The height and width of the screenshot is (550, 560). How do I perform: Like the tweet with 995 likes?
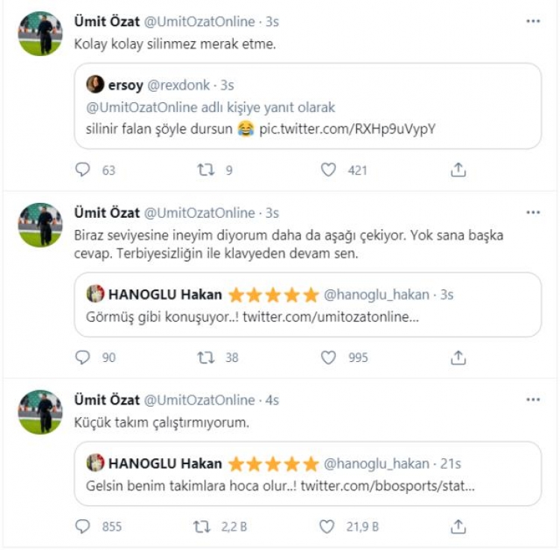click(x=329, y=357)
